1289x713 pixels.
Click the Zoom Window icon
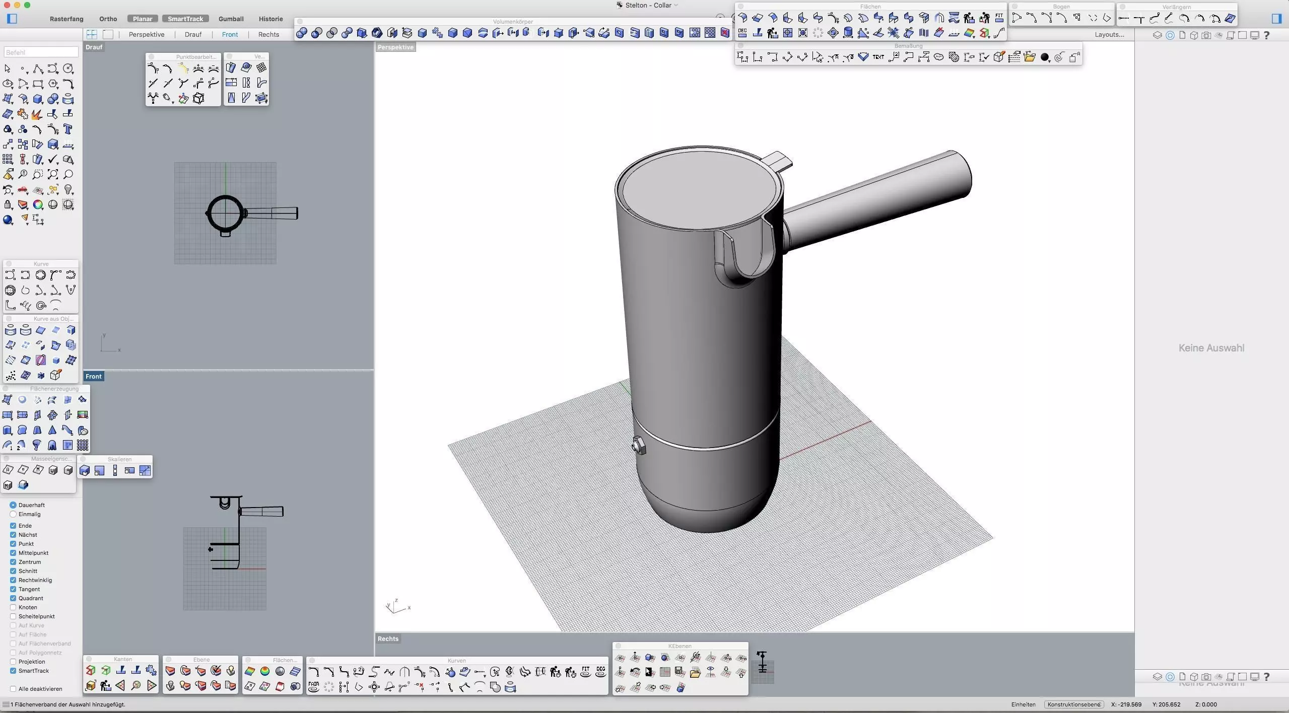(38, 175)
